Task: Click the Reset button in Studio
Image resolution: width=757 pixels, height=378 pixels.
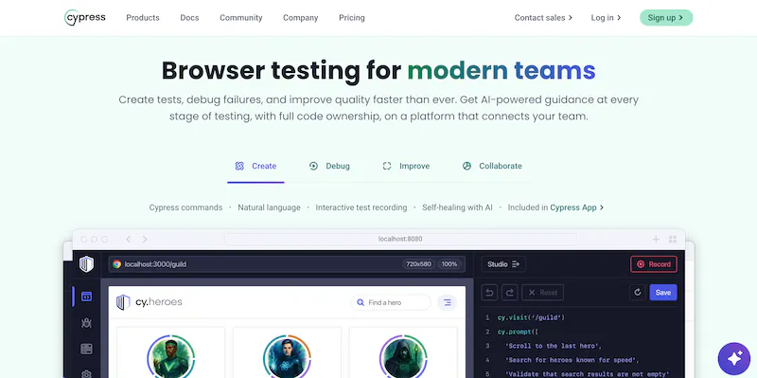Action: 542,293
